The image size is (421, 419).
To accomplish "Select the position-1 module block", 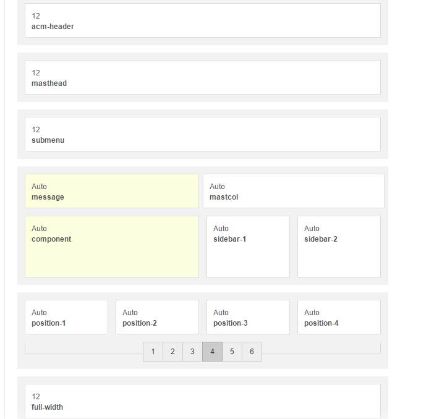I will (x=66, y=317).
